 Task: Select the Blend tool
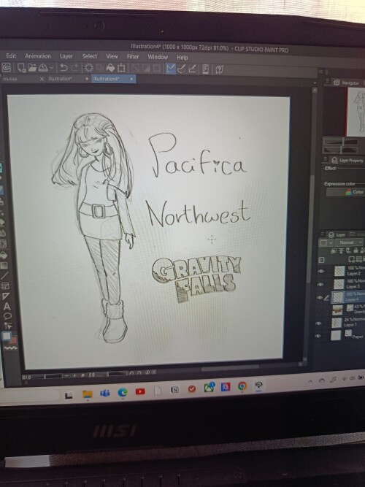[x=2, y=233]
